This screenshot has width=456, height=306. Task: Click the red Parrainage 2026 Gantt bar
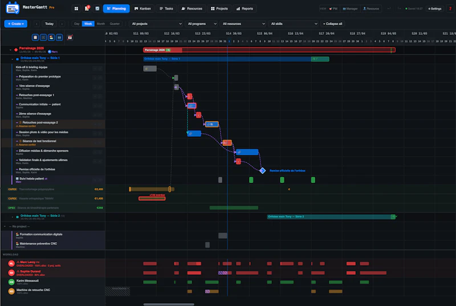point(269,50)
